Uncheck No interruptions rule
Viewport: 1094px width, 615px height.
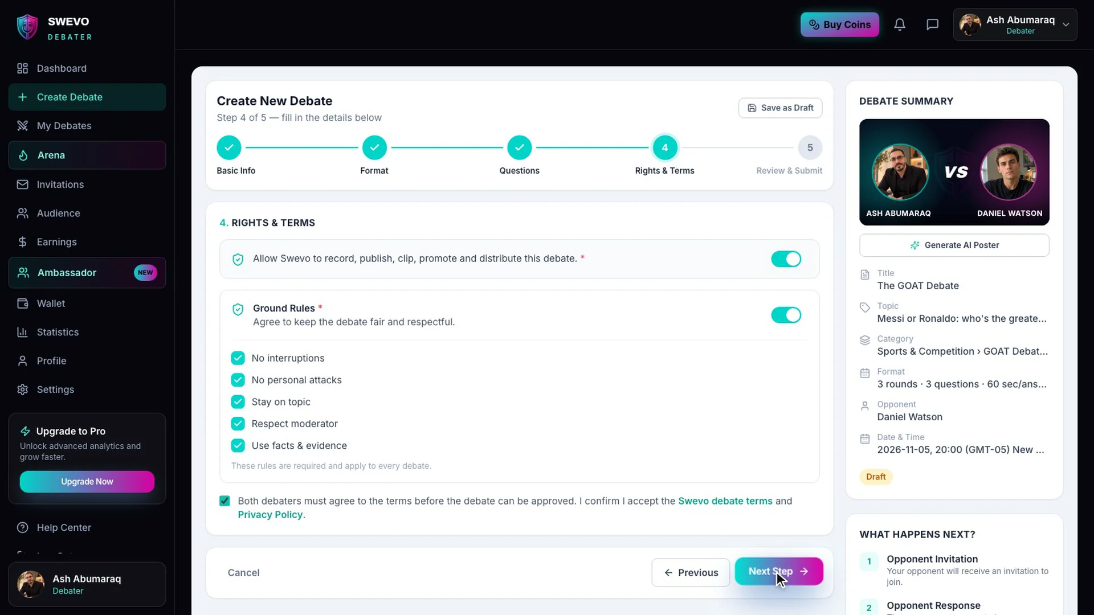coord(238,358)
